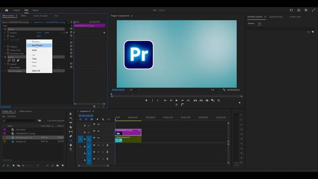Image resolution: width=318 pixels, height=179 pixels.
Task: Open Quick Export share icon
Action: [299, 10]
